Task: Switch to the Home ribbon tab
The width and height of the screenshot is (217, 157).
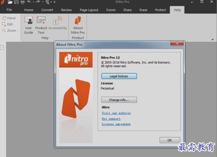Action: click(29, 10)
